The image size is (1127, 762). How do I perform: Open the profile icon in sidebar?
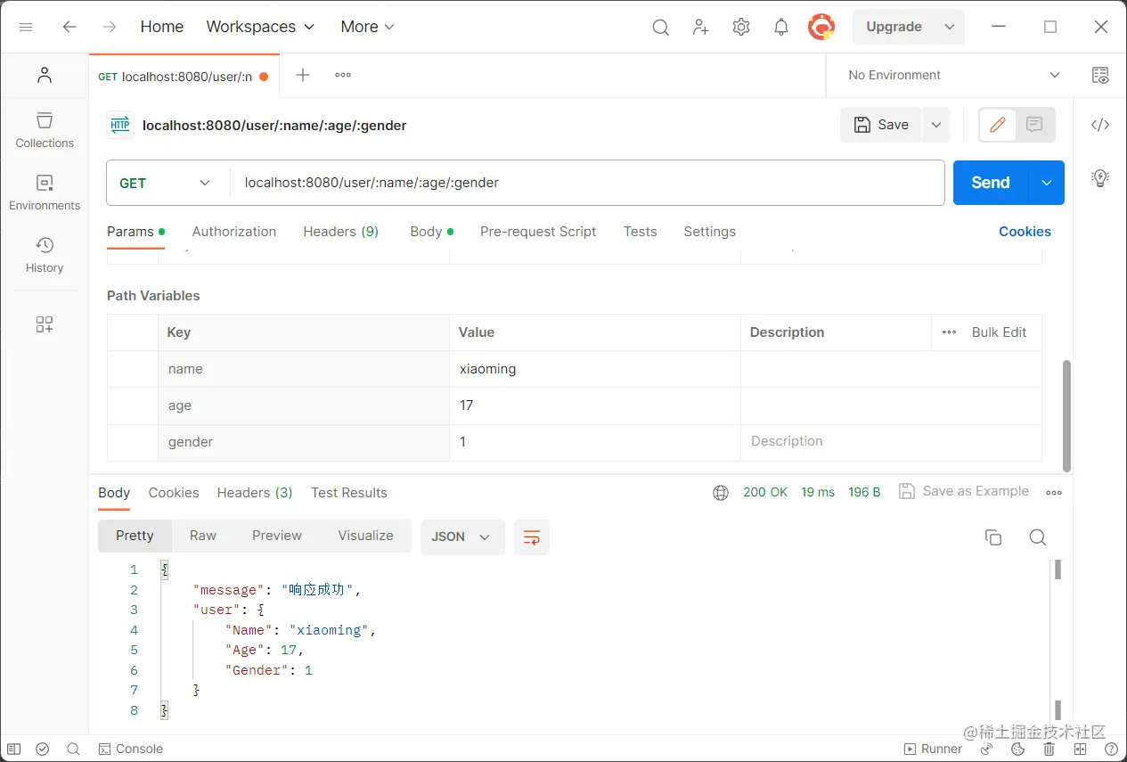(x=45, y=76)
